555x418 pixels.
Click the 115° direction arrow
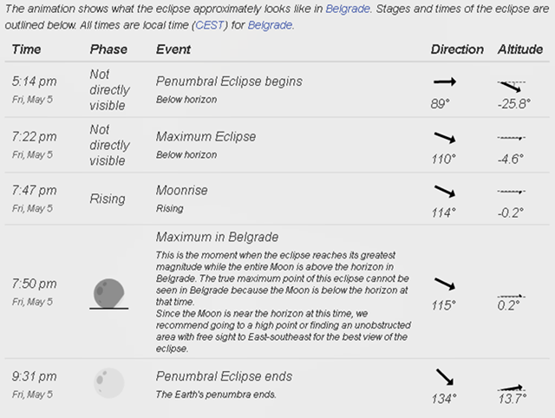445,284
